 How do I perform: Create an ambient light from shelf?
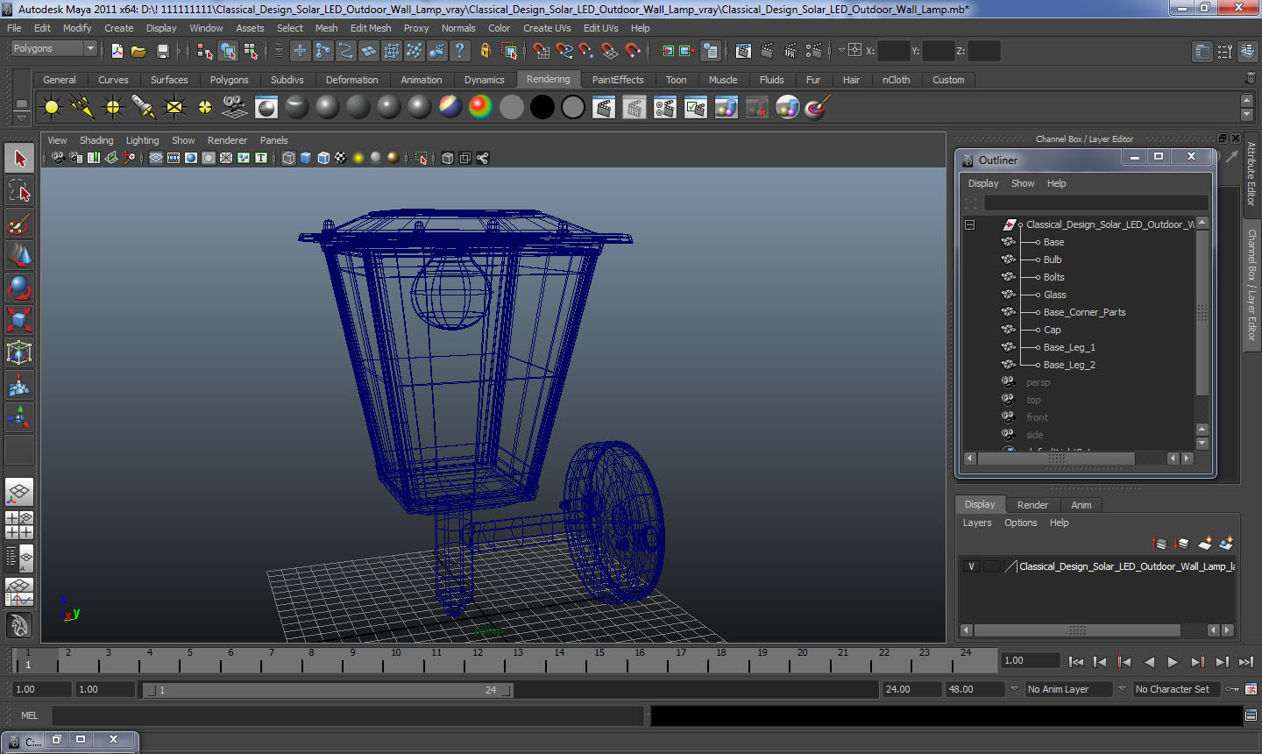[x=52, y=108]
